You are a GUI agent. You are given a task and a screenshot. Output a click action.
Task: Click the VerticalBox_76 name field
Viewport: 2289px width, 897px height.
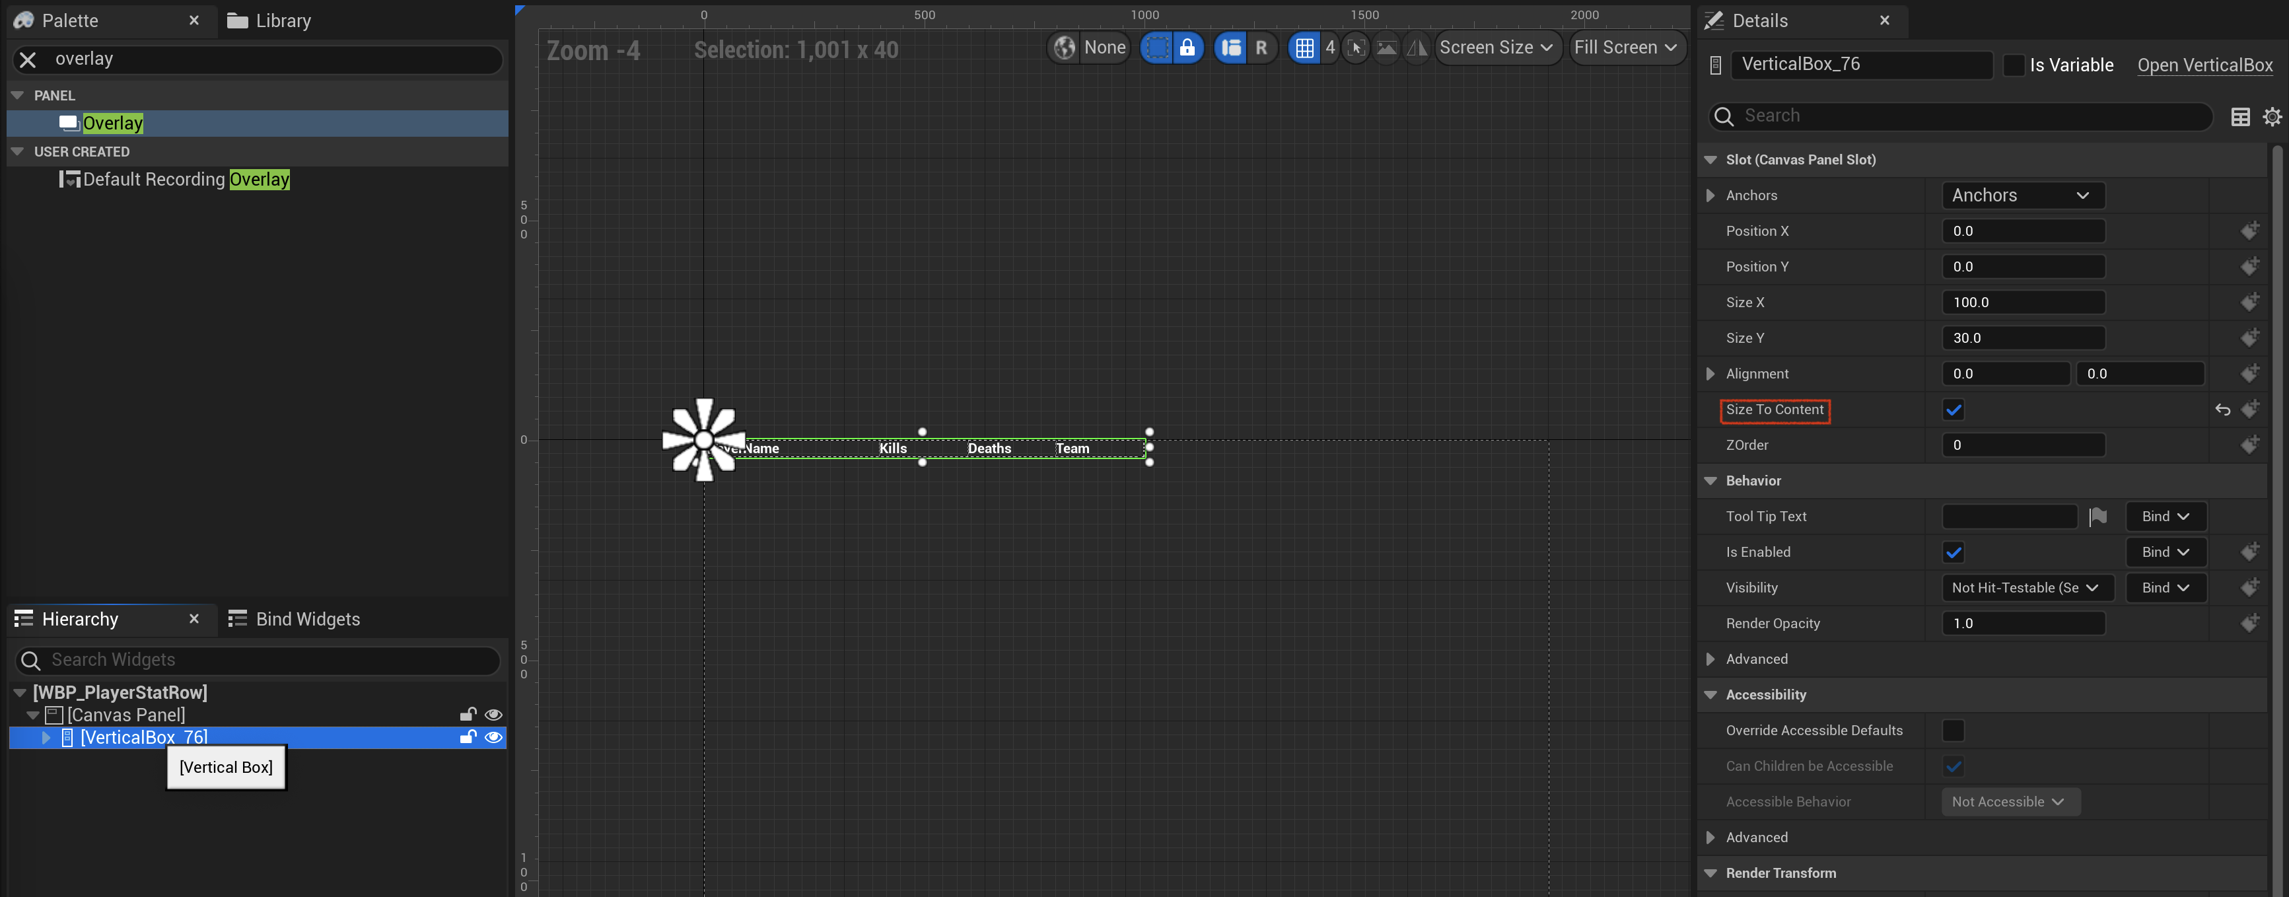click(1860, 64)
